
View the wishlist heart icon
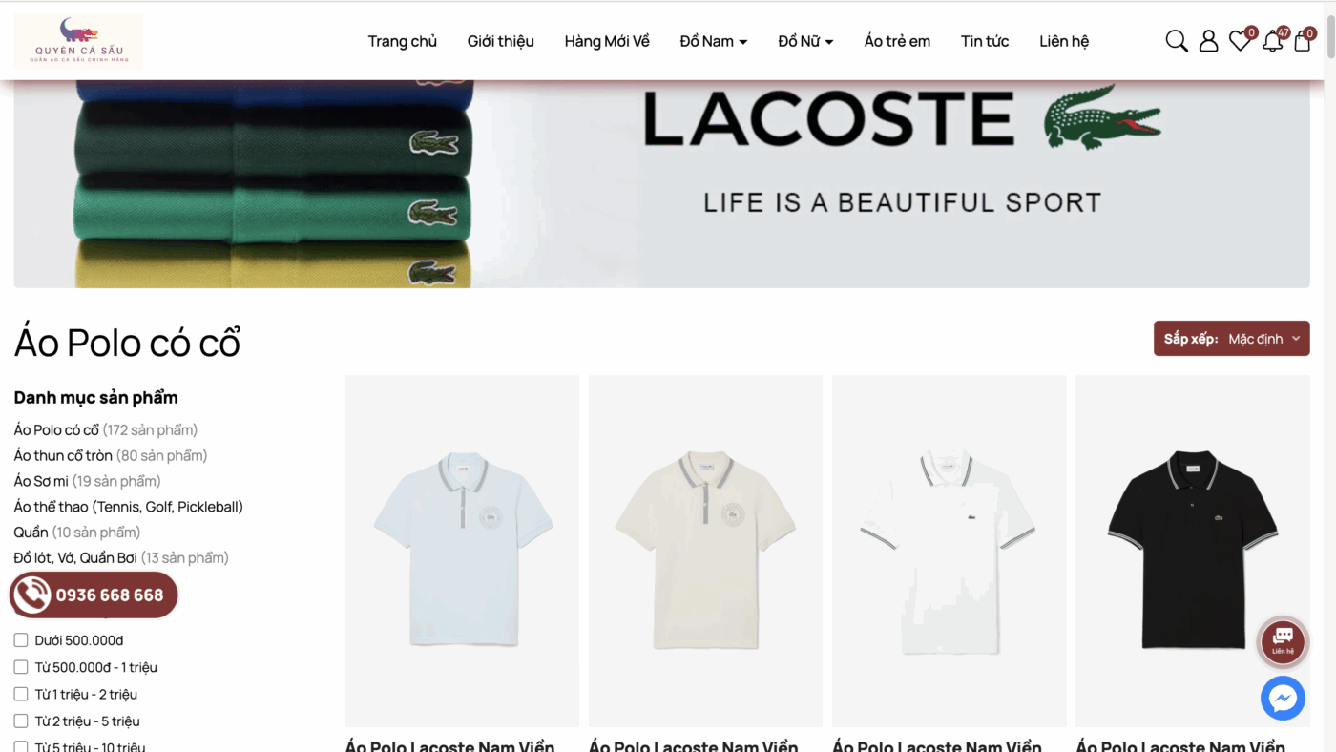(x=1240, y=41)
